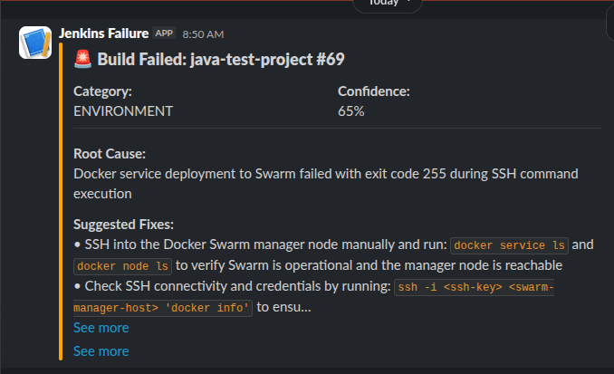Expand the lower See more link
Viewport: 614px width, 374px height.
pyautogui.click(x=101, y=351)
